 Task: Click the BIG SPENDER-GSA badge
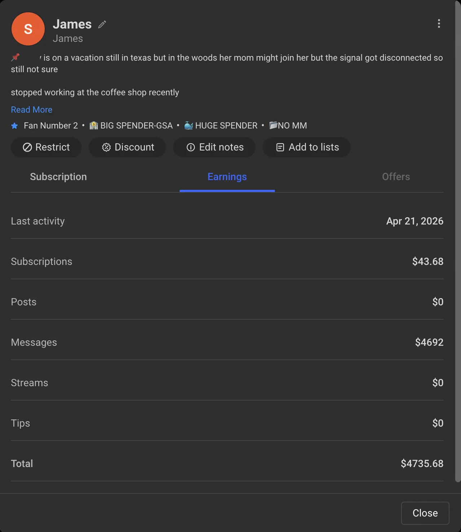point(131,126)
